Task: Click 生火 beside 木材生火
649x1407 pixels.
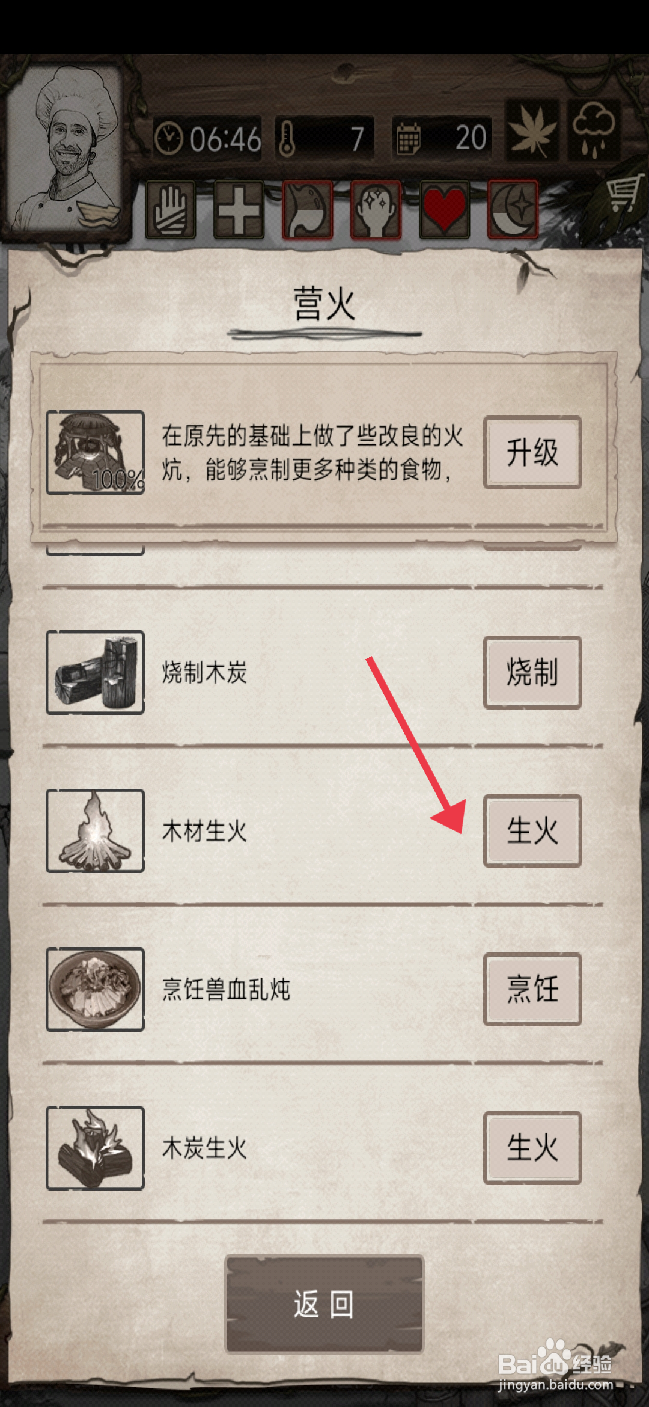Action: coord(532,831)
